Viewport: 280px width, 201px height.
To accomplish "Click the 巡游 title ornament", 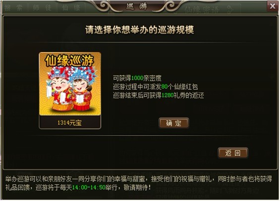I will pyautogui.click(x=137, y=6).
